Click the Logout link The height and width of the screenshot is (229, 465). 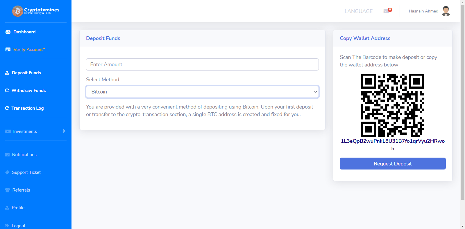pos(19,226)
